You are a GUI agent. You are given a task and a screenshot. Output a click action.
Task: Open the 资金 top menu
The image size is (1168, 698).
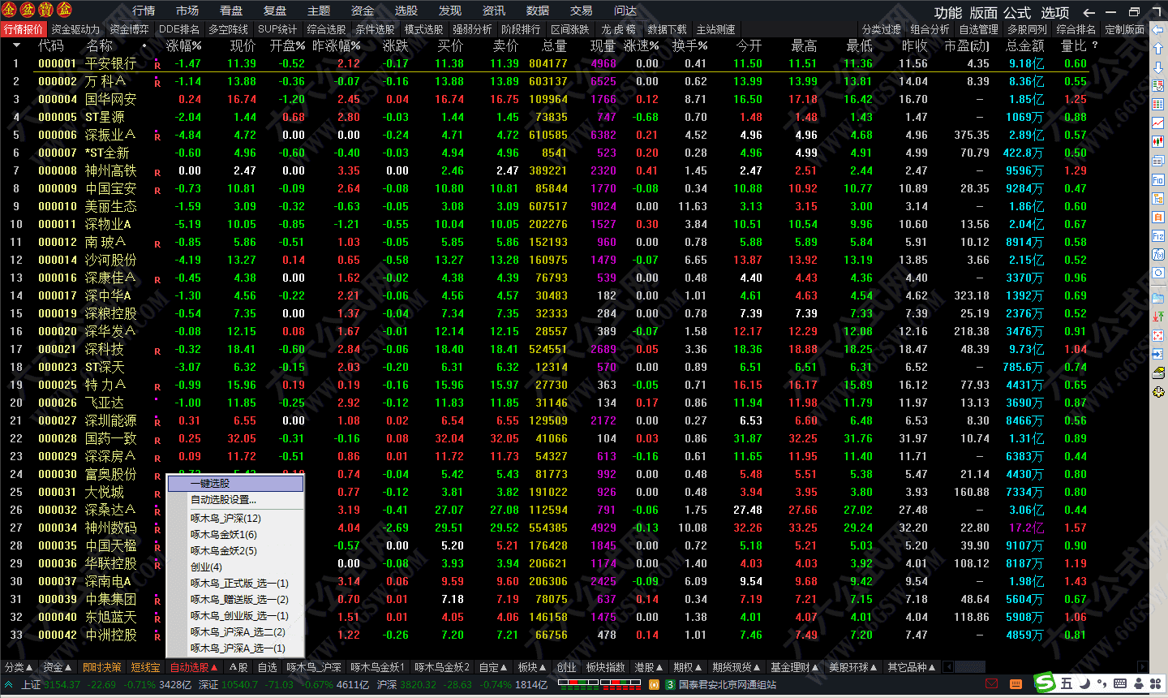pos(362,11)
